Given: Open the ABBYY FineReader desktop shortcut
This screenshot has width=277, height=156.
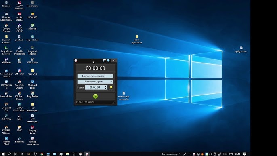Looking at the screenshot, I should point(19,5).
